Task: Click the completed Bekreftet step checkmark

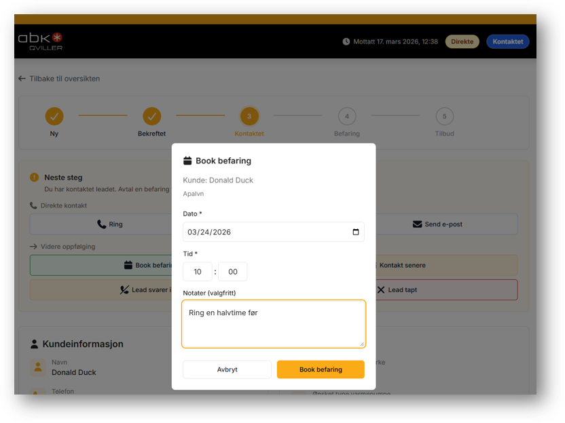Action: pyautogui.click(x=151, y=117)
